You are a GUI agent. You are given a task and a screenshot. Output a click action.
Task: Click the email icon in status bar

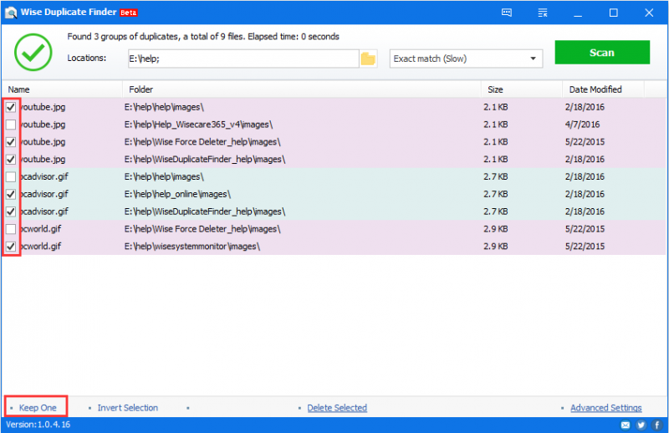point(625,425)
